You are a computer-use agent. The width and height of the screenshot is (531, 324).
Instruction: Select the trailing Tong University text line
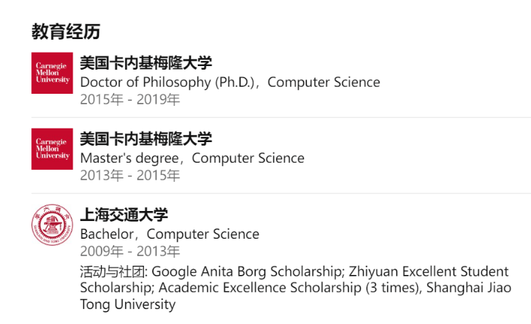127,304
